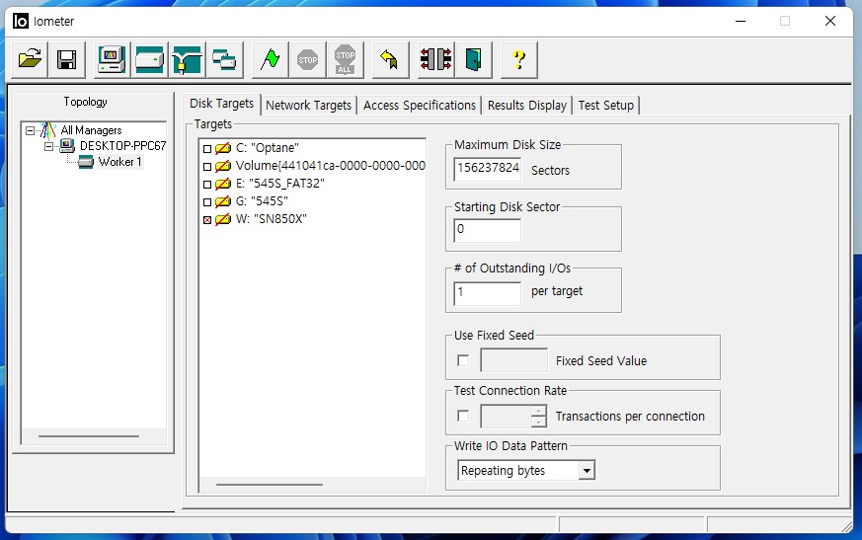Click Iometer title bar logo icon

[21, 22]
